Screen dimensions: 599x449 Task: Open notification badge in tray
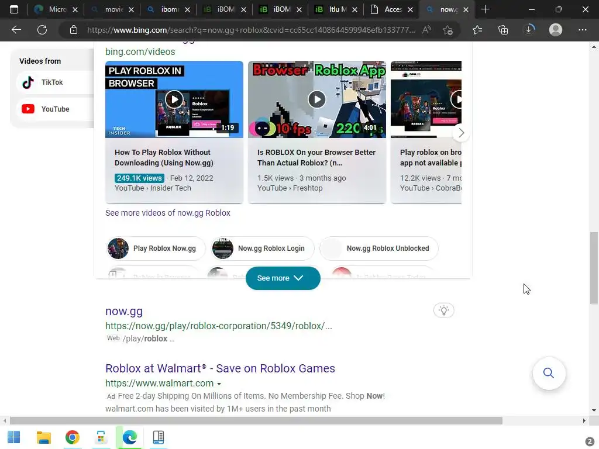pos(590,441)
